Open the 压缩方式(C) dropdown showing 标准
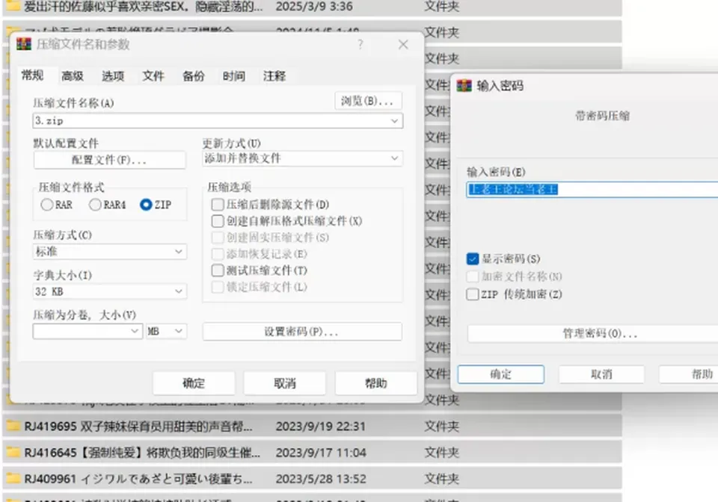The height and width of the screenshot is (502, 718). tap(179, 252)
